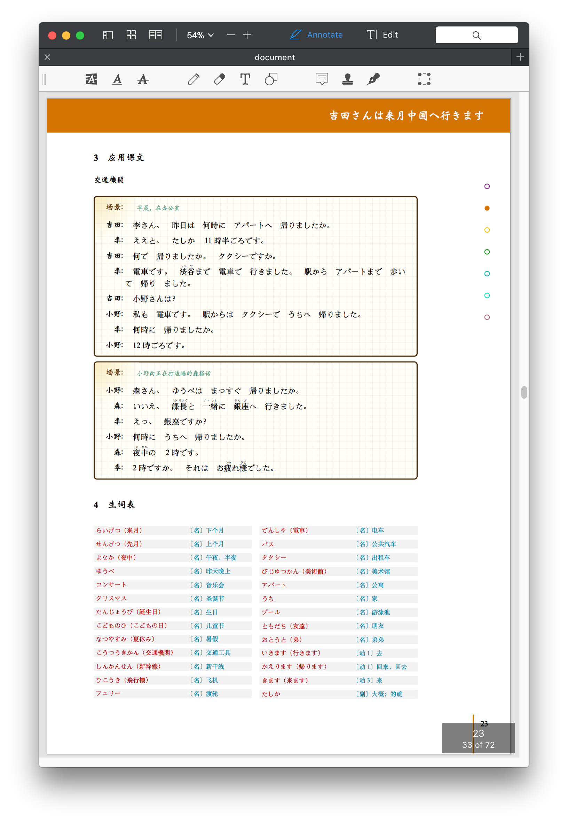Select the strikethrough text tool
This screenshot has height=823, width=568.
(143, 79)
